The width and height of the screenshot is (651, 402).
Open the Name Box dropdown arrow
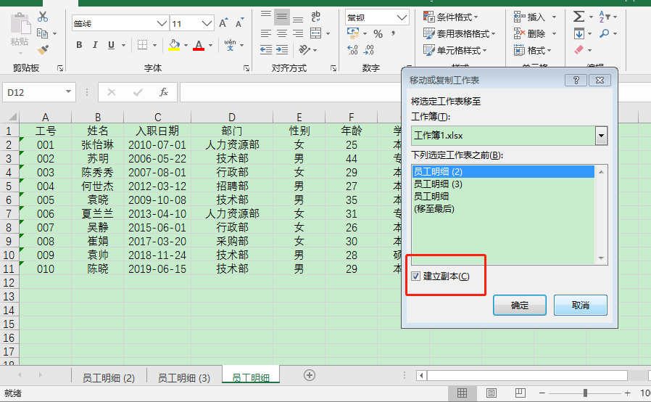68,92
